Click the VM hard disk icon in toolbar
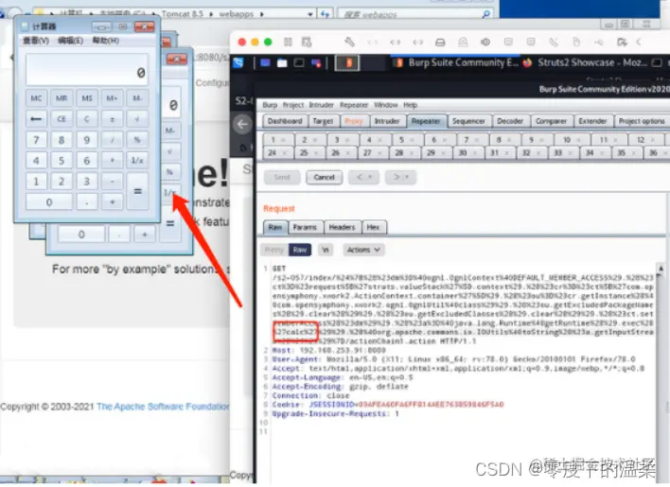 tap(440, 43)
